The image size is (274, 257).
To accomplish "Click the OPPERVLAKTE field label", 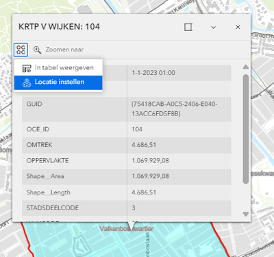I will tap(47, 161).
